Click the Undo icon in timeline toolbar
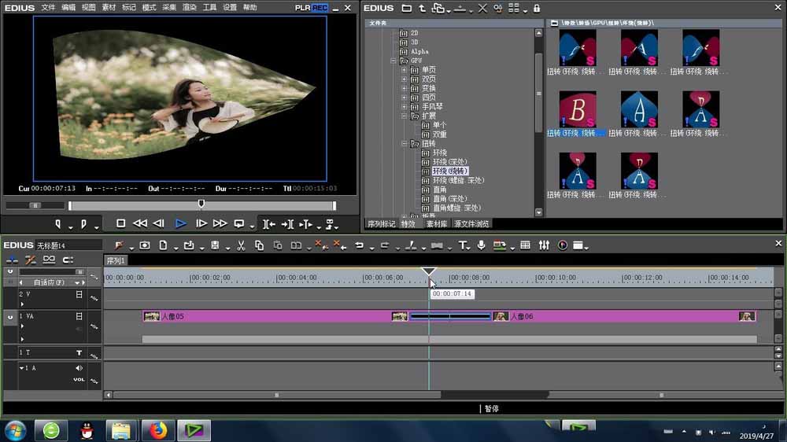Image resolution: width=787 pixels, height=442 pixels. point(360,245)
